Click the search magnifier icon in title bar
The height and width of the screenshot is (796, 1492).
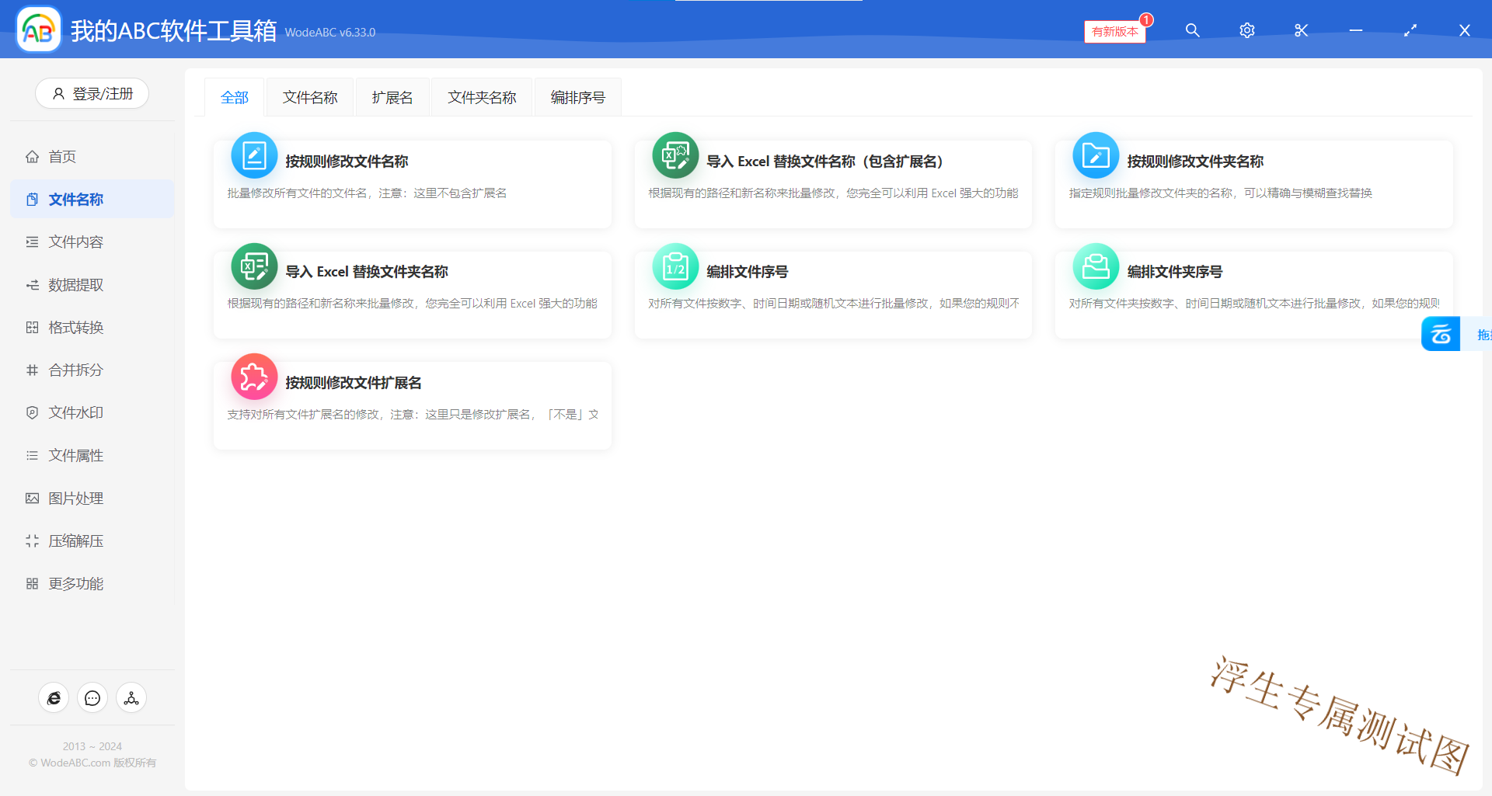1192,30
